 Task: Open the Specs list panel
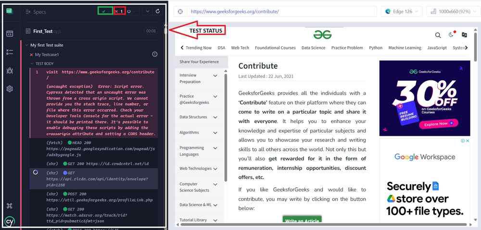[x=36, y=12]
